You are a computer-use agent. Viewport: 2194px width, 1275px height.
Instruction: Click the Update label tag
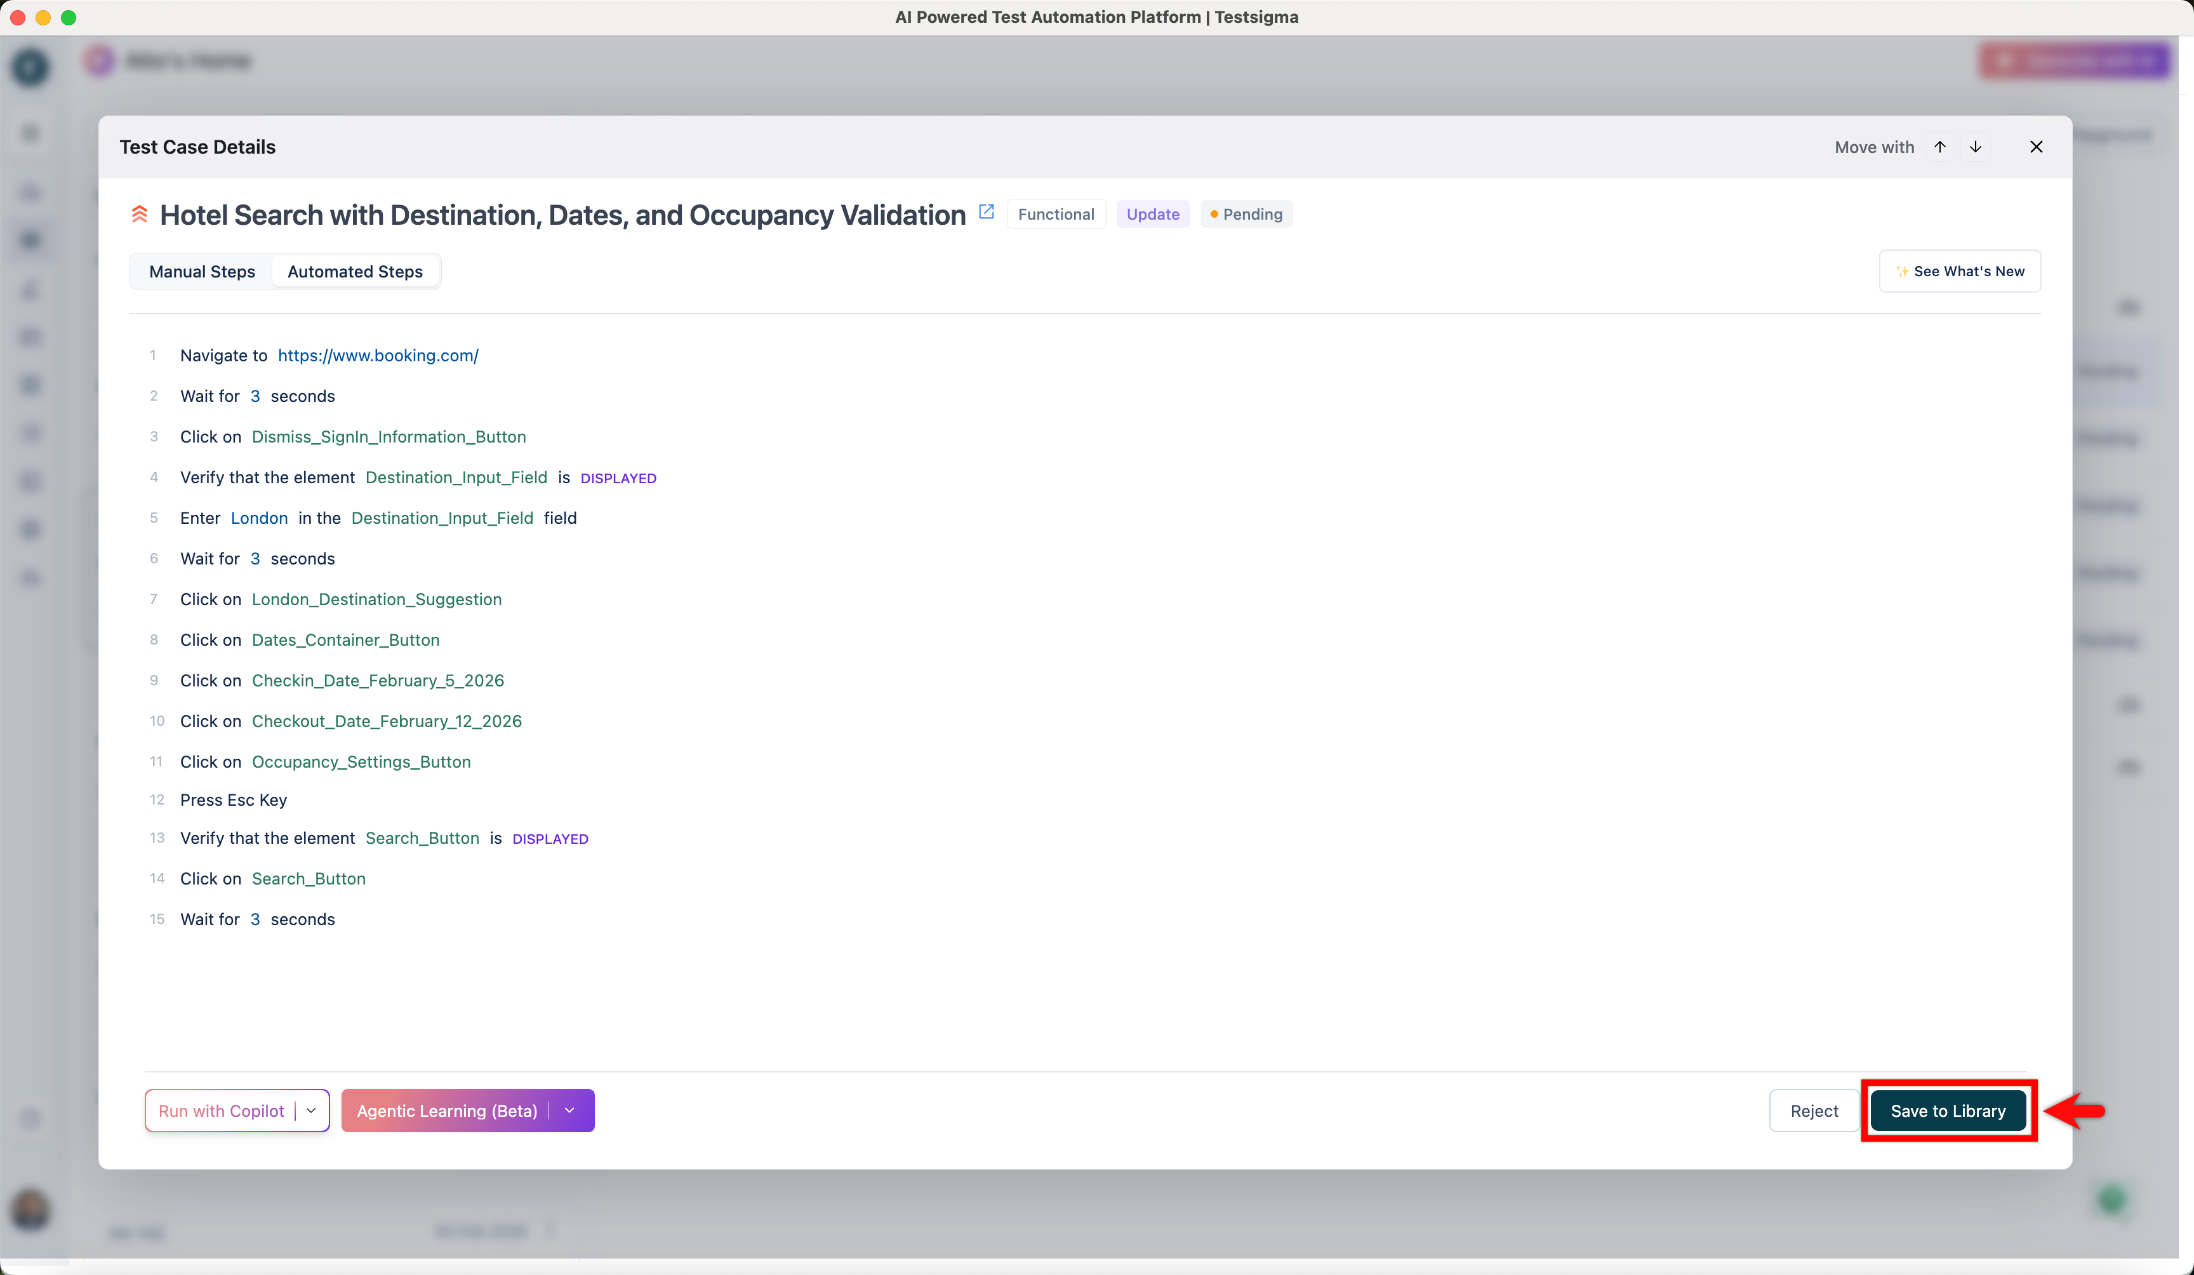[1152, 214]
